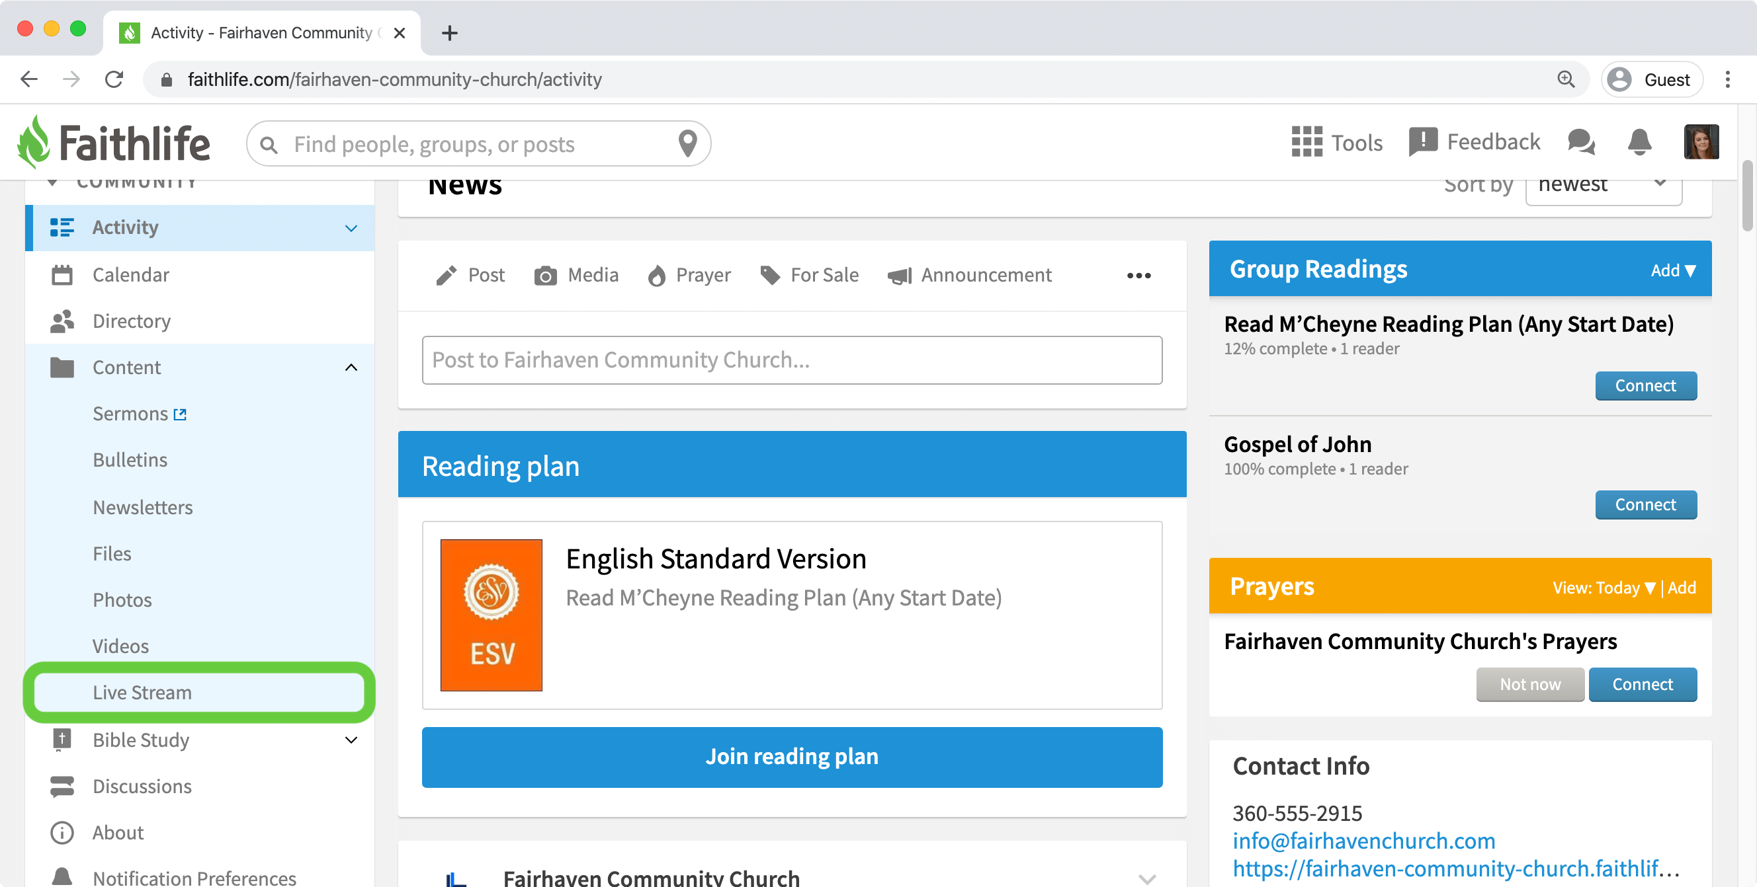Click Join reading plan button

[x=792, y=757]
